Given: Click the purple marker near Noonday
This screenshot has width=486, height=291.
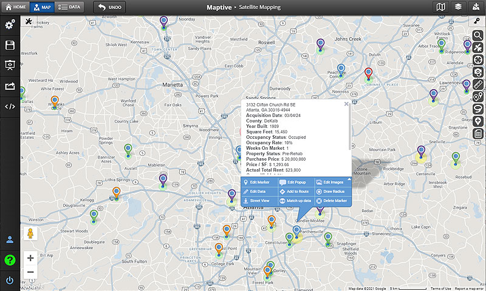Looking at the screenshot, I should (x=163, y=23).
